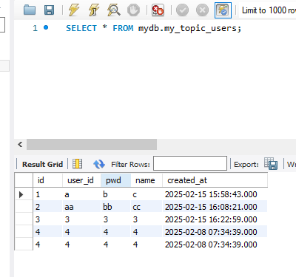Viewport: 296px width, 277px height.
Task: Open a SQL script file (folder icon)
Action: coord(30,10)
